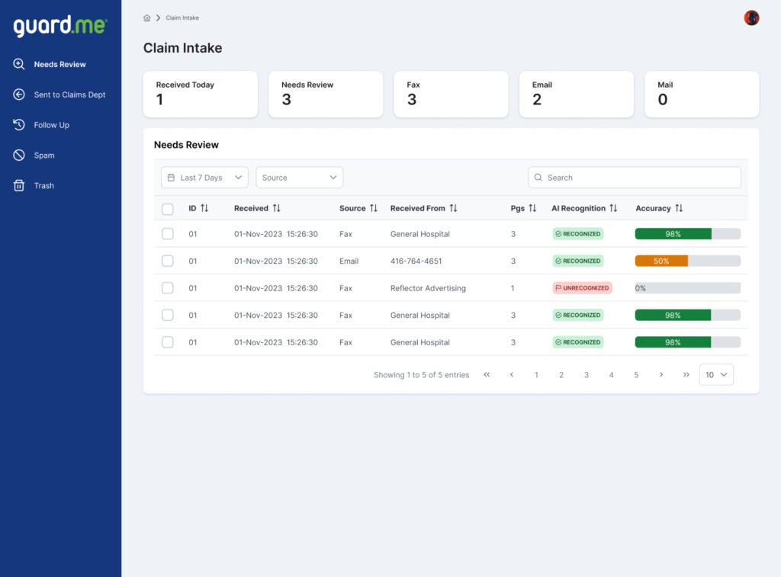Screen dimensions: 781x577
Task: Go to page 3 of results
Action: coord(587,375)
